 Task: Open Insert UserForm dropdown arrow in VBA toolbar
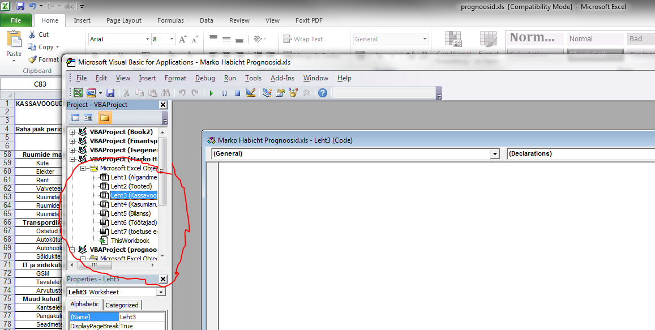(x=100, y=93)
